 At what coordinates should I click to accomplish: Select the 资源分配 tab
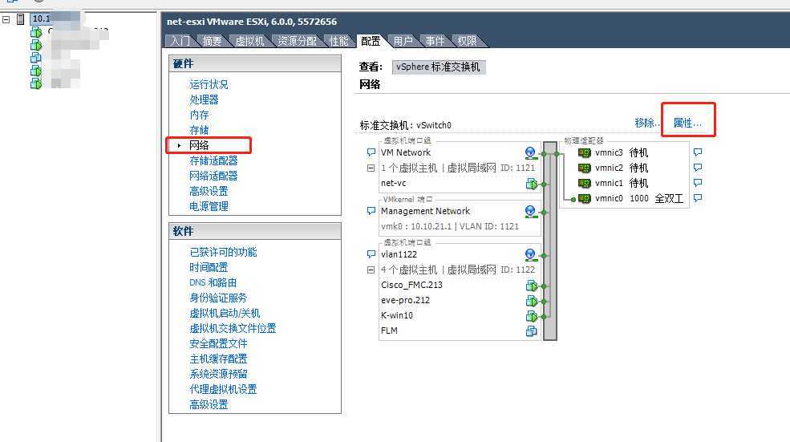click(298, 41)
